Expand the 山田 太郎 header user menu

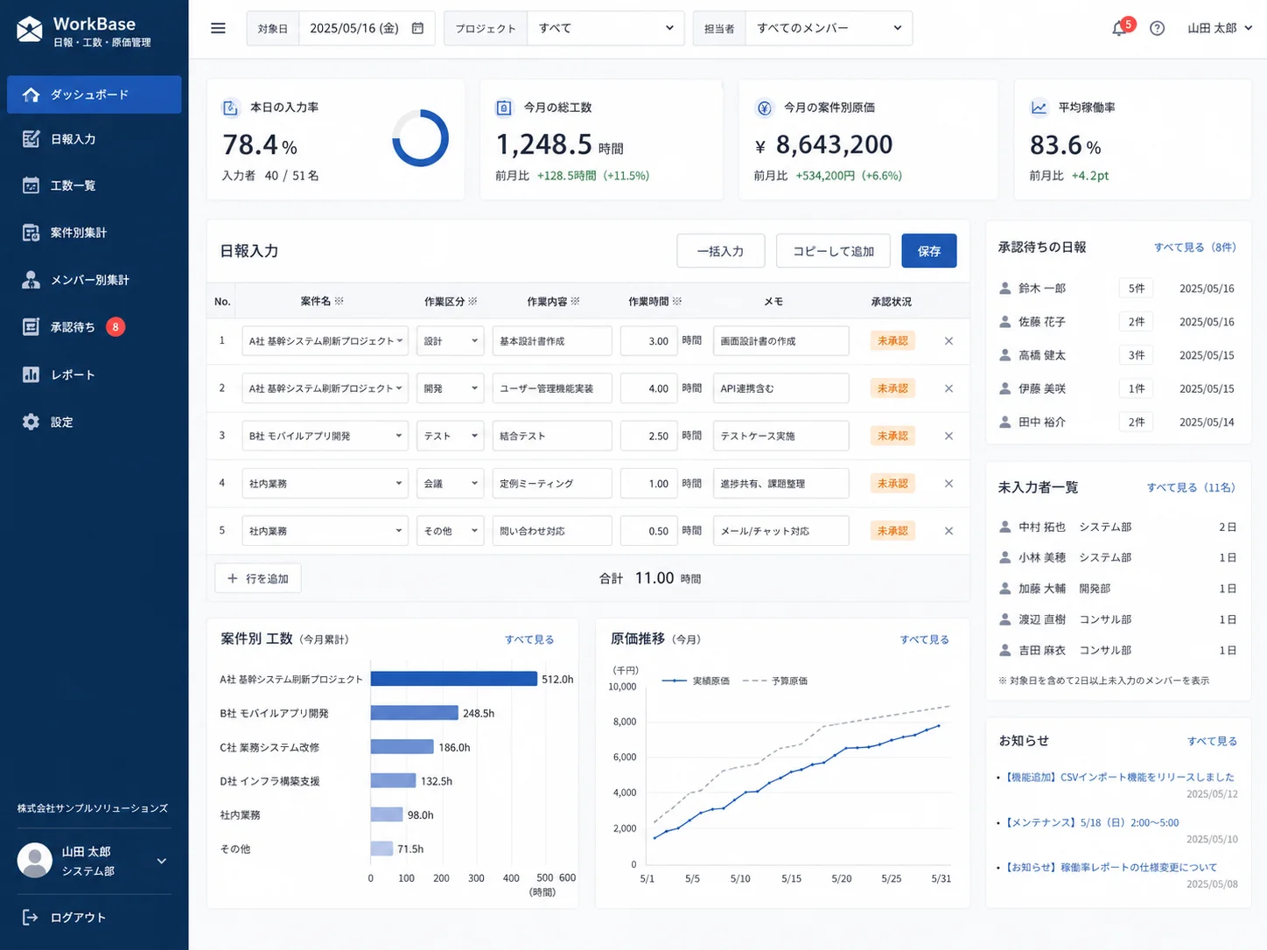pyautogui.click(x=1220, y=28)
